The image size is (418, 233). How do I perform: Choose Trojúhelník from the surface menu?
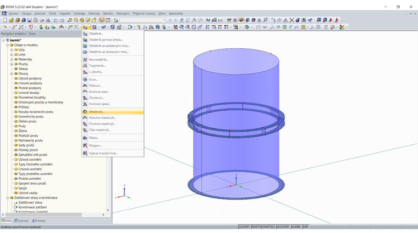[x=113, y=66]
